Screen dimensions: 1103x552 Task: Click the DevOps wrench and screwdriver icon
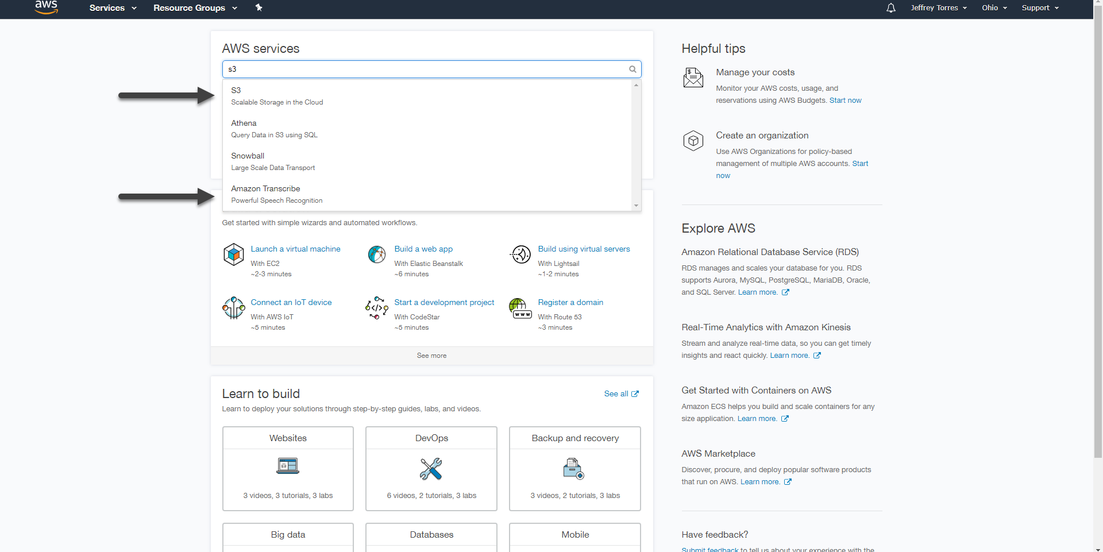[x=431, y=469]
